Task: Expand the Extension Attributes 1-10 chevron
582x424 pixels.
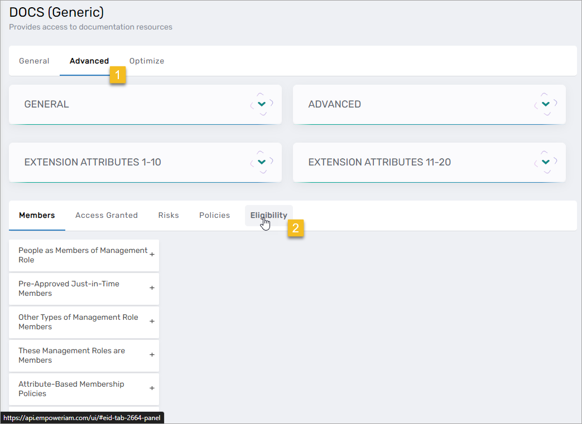Action: (x=262, y=162)
